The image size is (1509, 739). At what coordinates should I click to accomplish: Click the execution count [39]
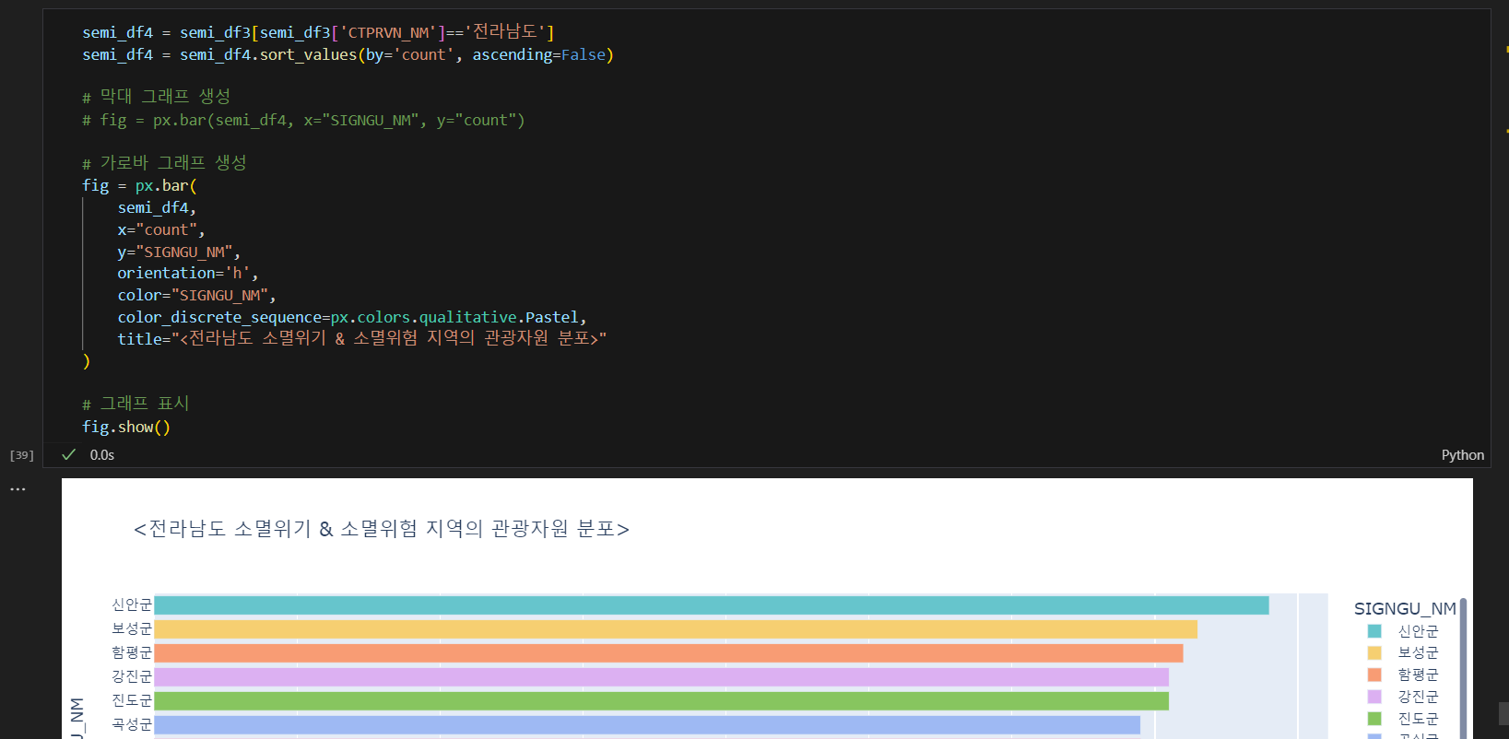pyautogui.click(x=22, y=455)
